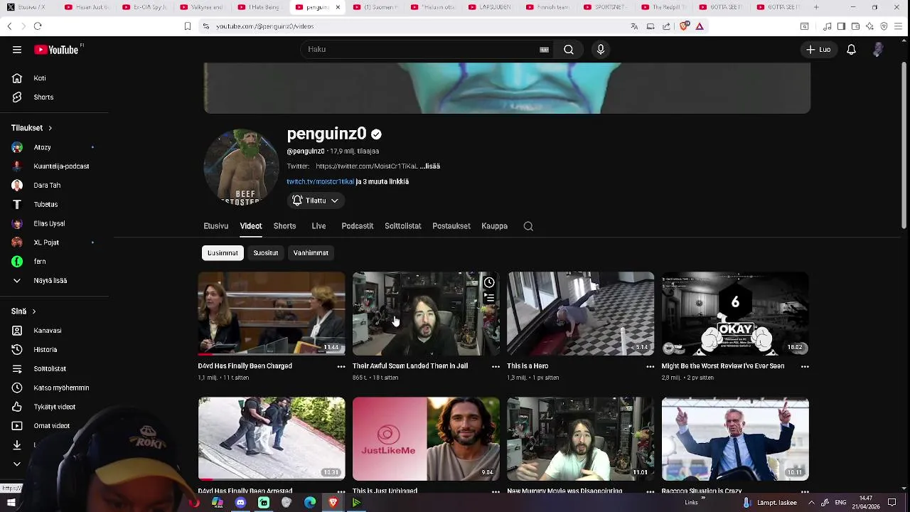Start voice search with the microphone
The width and height of the screenshot is (910, 512).
click(x=601, y=49)
